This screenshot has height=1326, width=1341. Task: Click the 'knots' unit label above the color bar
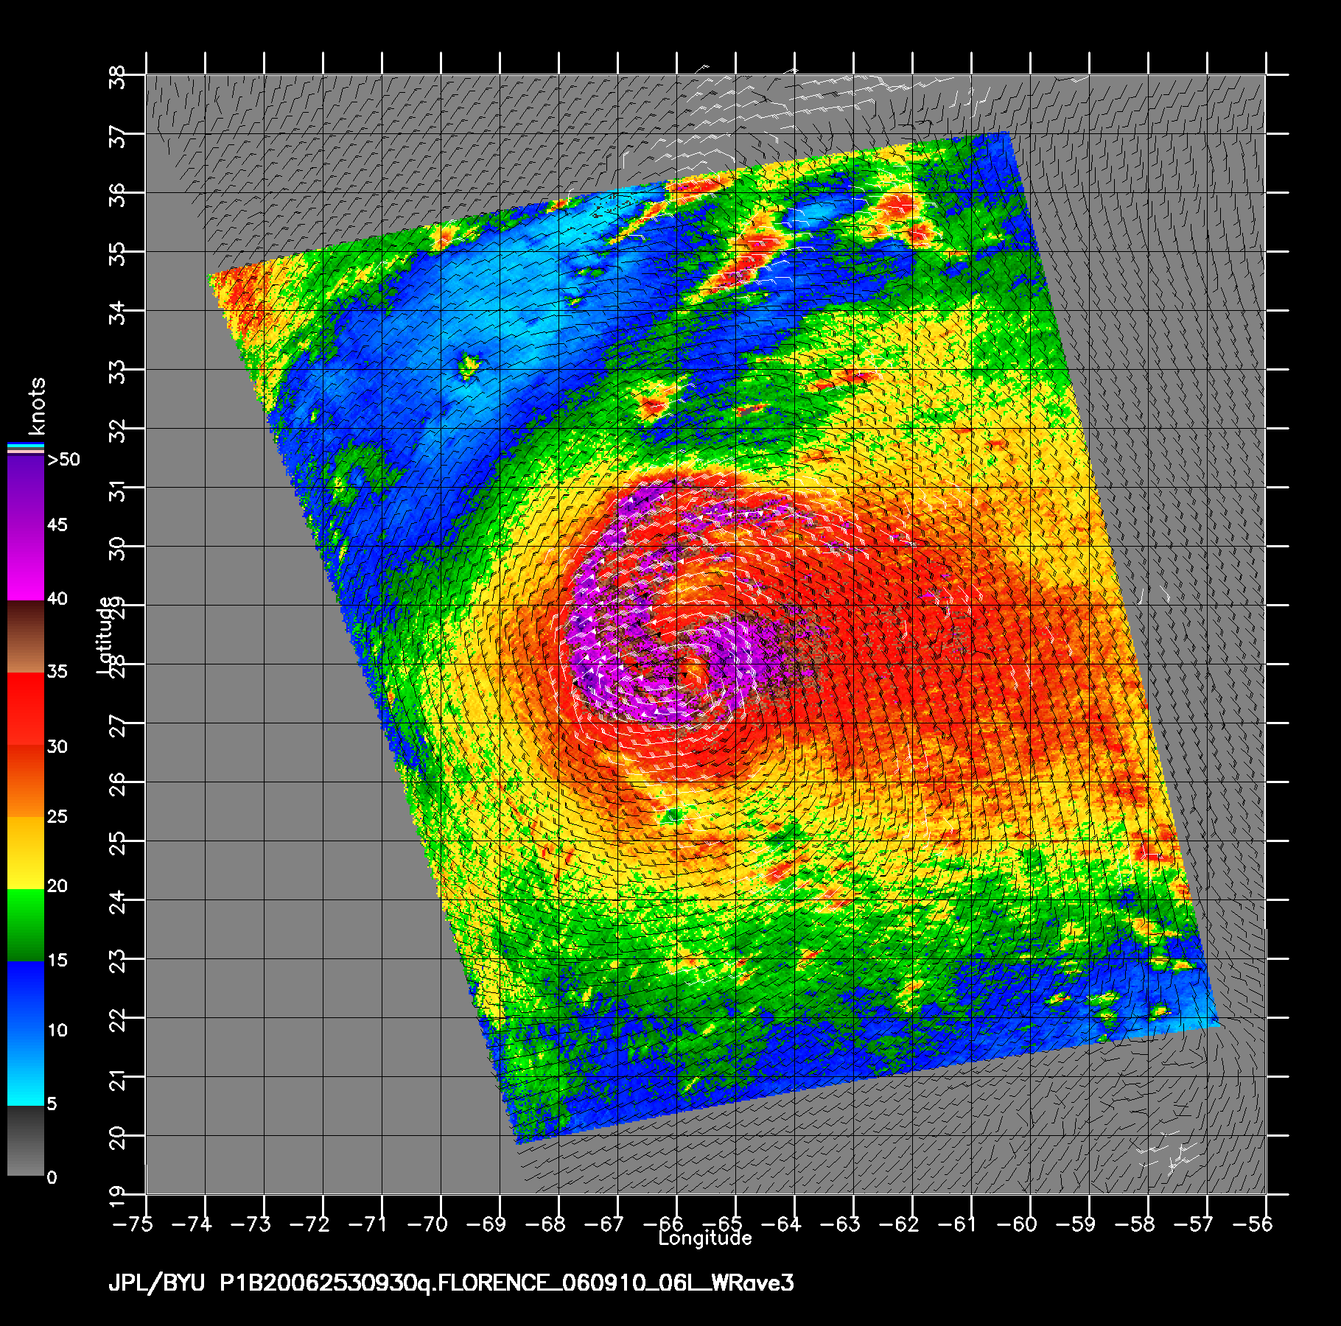point(37,407)
